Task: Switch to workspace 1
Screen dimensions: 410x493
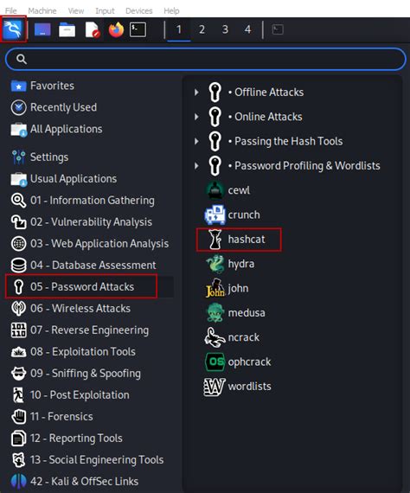Action: pos(178,29)
